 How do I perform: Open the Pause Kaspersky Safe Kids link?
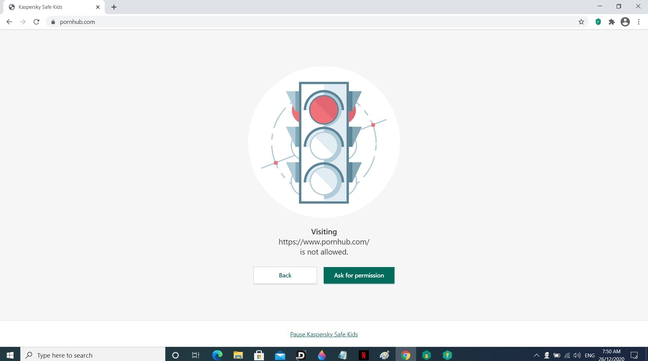click(324, 334)
